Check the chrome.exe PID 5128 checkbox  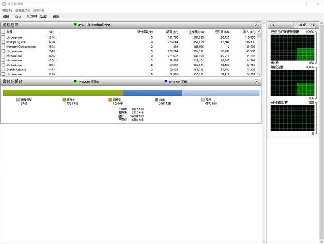coord(4,74)
